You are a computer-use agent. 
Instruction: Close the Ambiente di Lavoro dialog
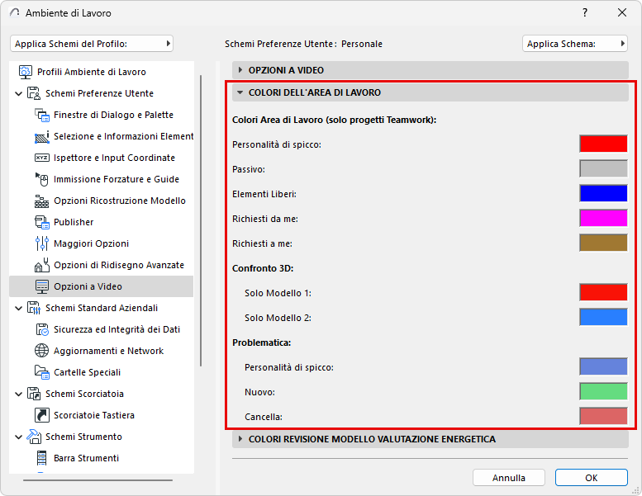[x=622, y=12]
